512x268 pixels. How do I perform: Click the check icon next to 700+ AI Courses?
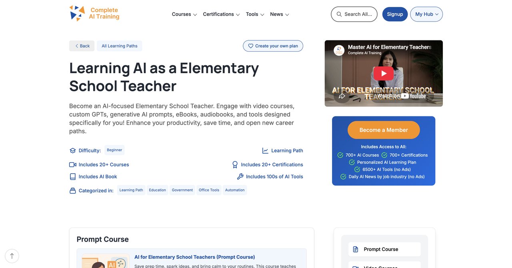pyautogui.click(x=340, y=155)
